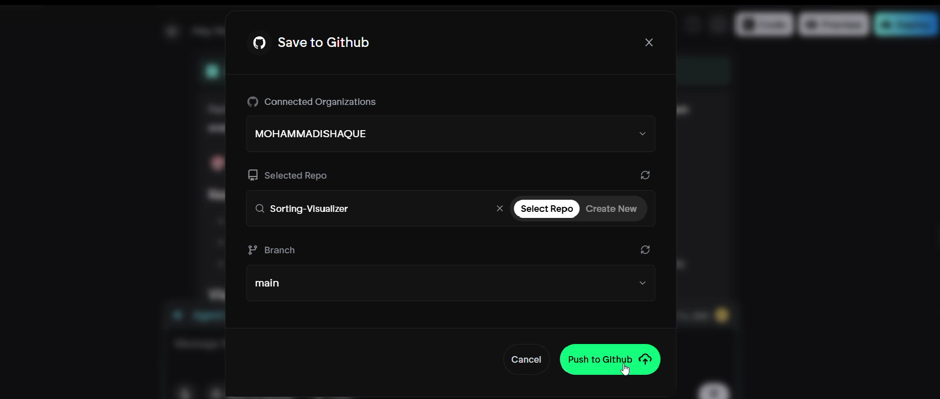The height and width of the screenshot is (399, 940).
Task: Click Cancel to dismiss the dialog
Action: pos(526,360)
